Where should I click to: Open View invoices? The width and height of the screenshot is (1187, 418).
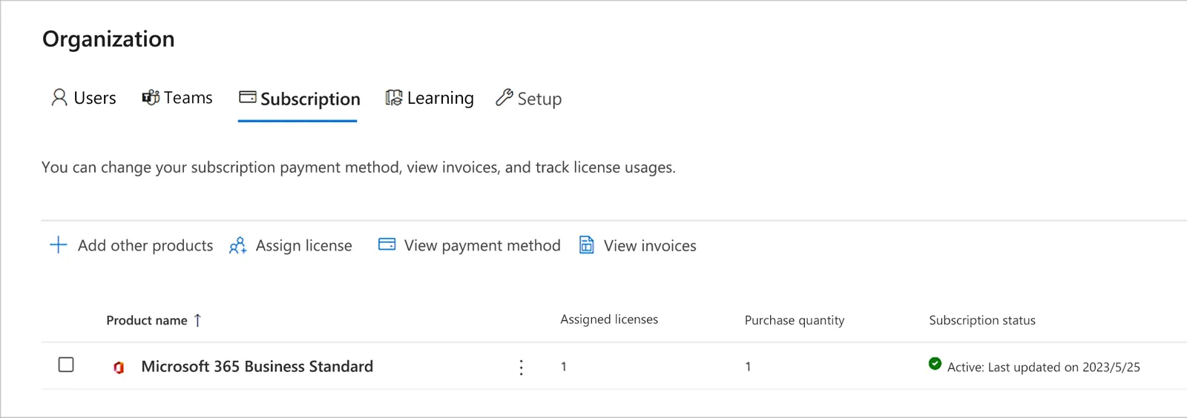tap(650, 245)
